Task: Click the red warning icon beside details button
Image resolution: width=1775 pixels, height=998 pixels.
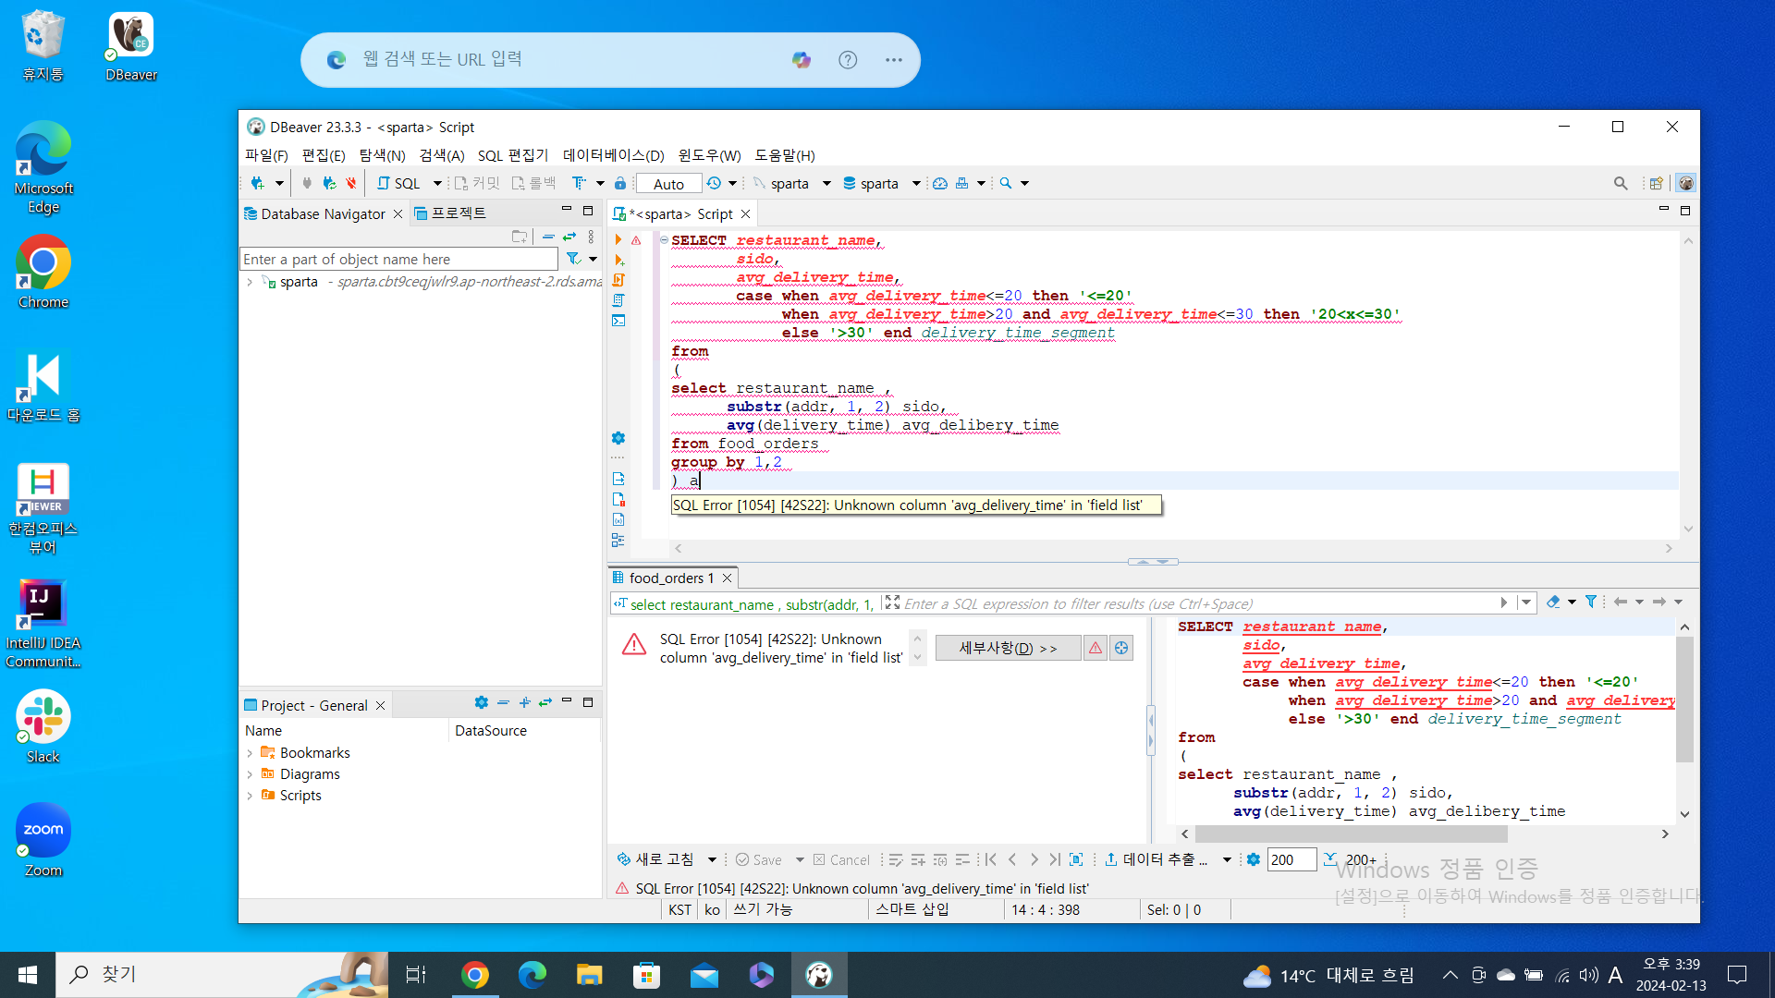Action: 1096,648
